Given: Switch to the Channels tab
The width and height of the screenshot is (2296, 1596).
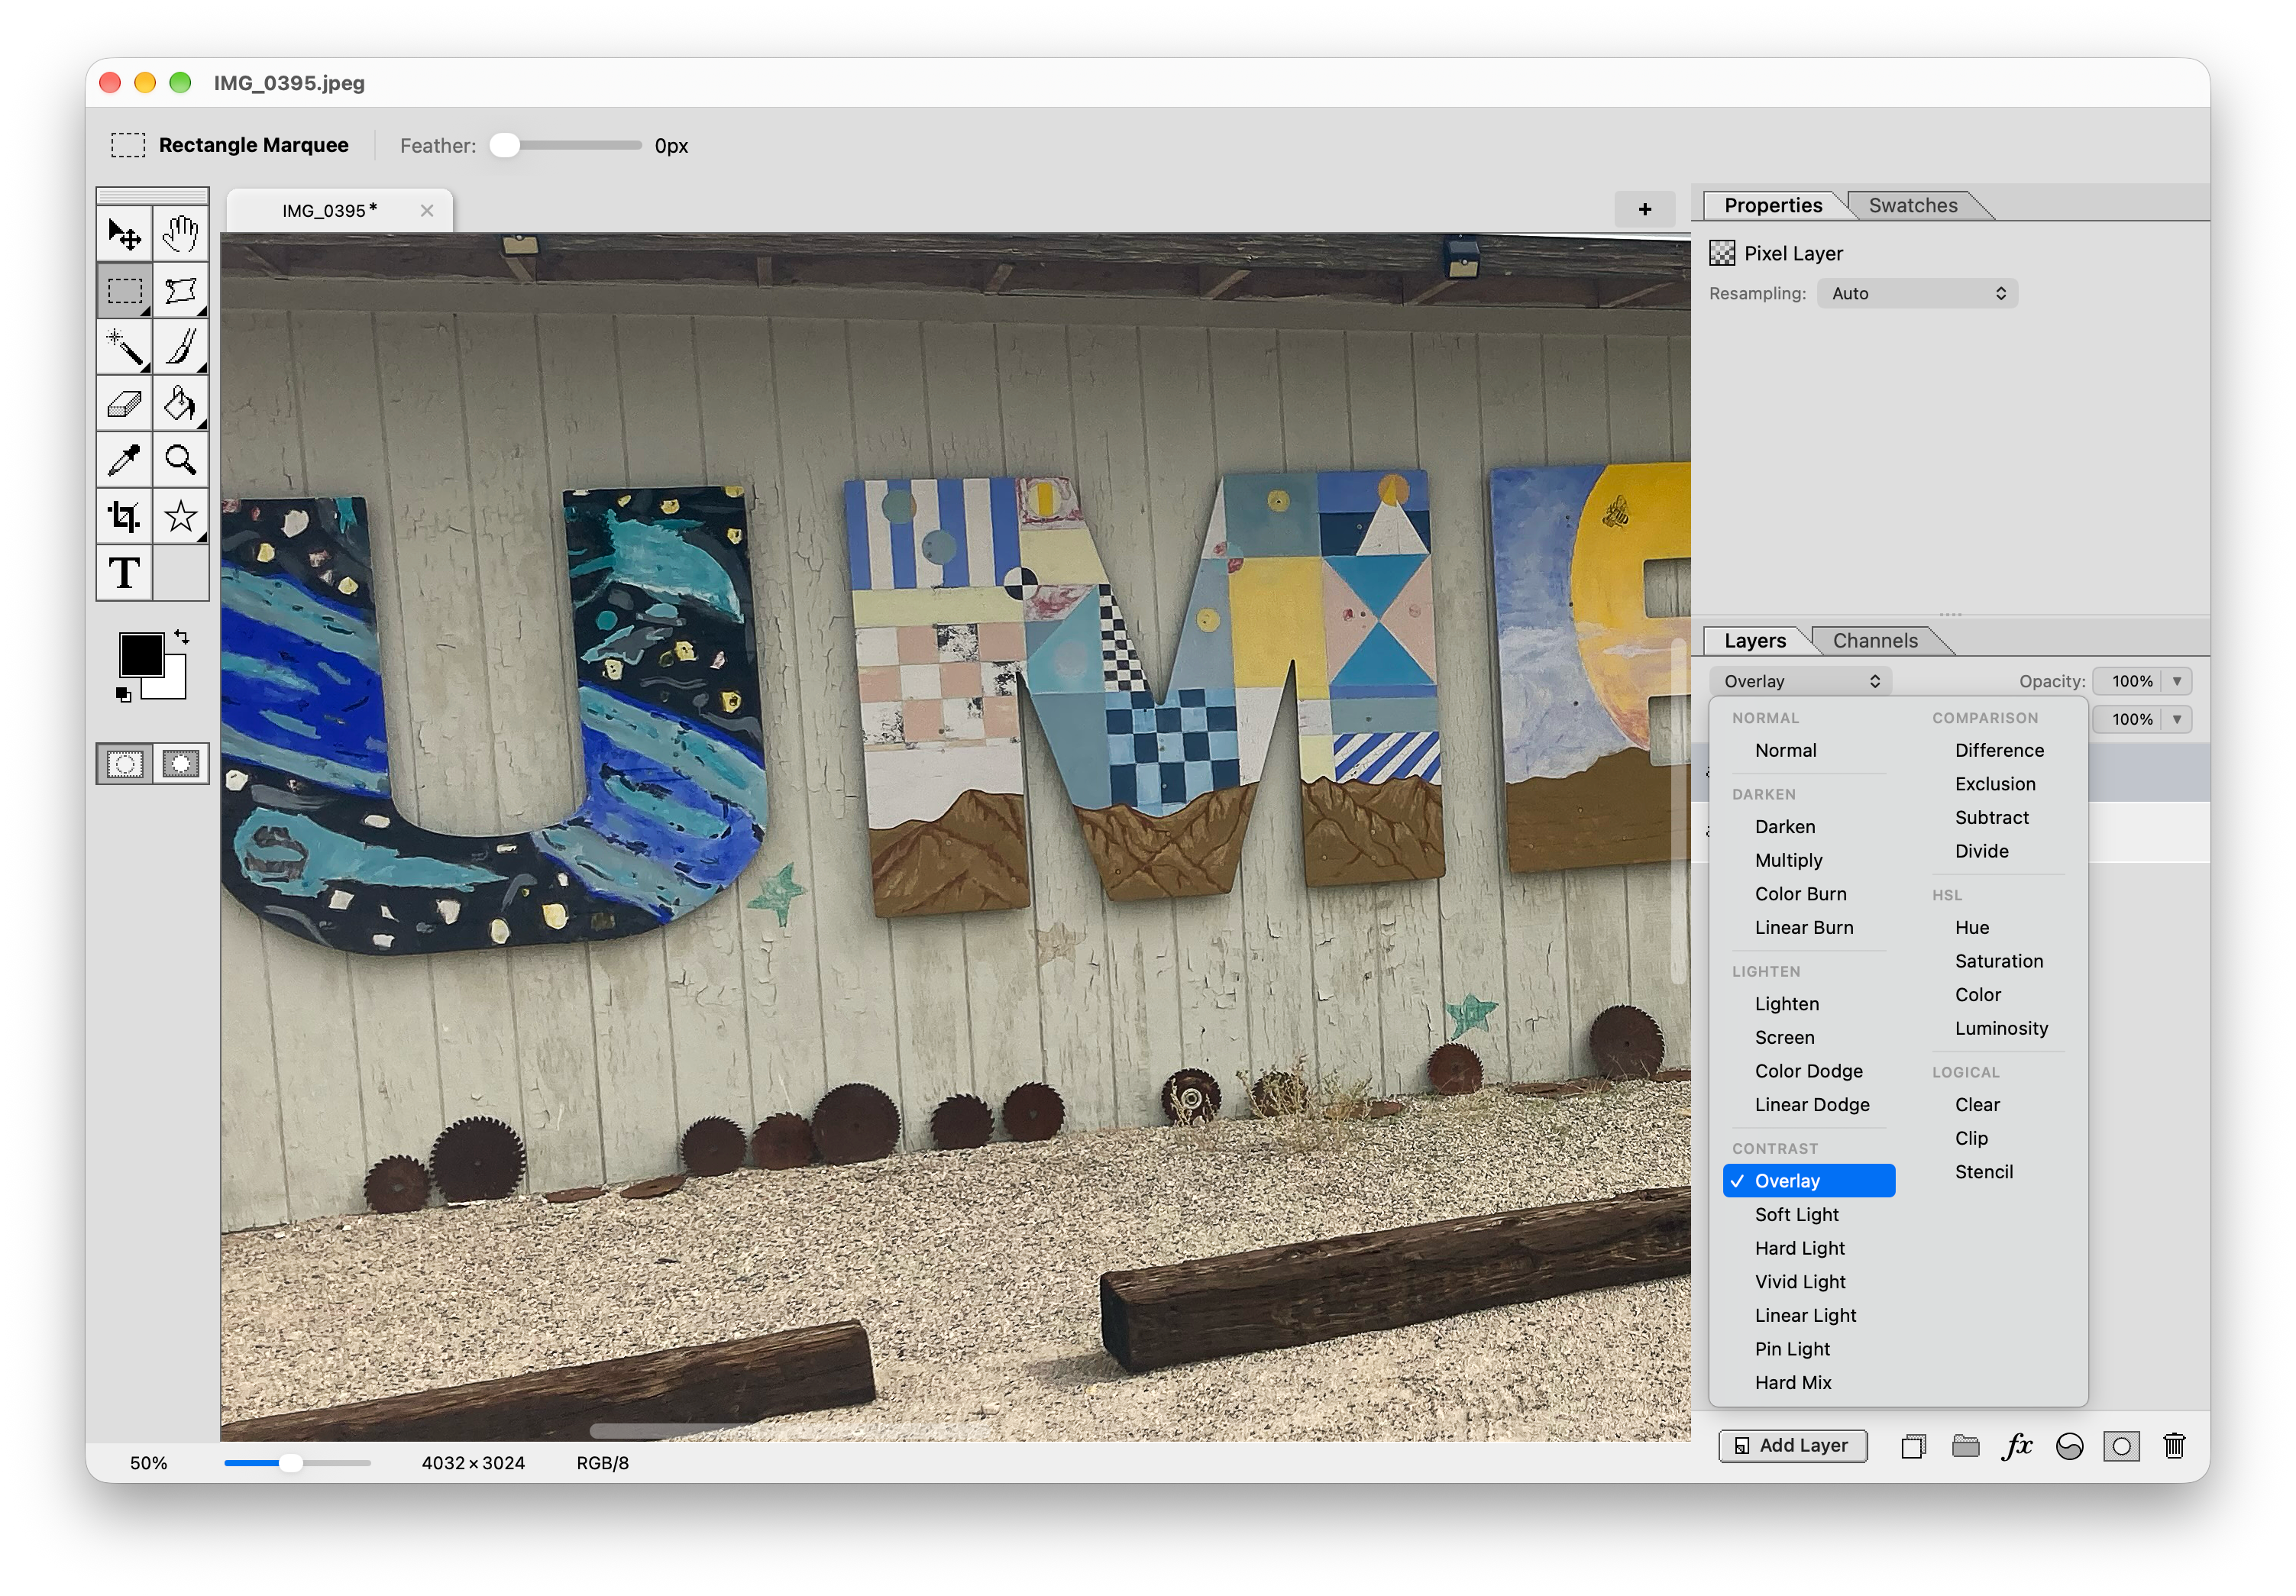Looking at the screenshot, I should (1874, 641).
